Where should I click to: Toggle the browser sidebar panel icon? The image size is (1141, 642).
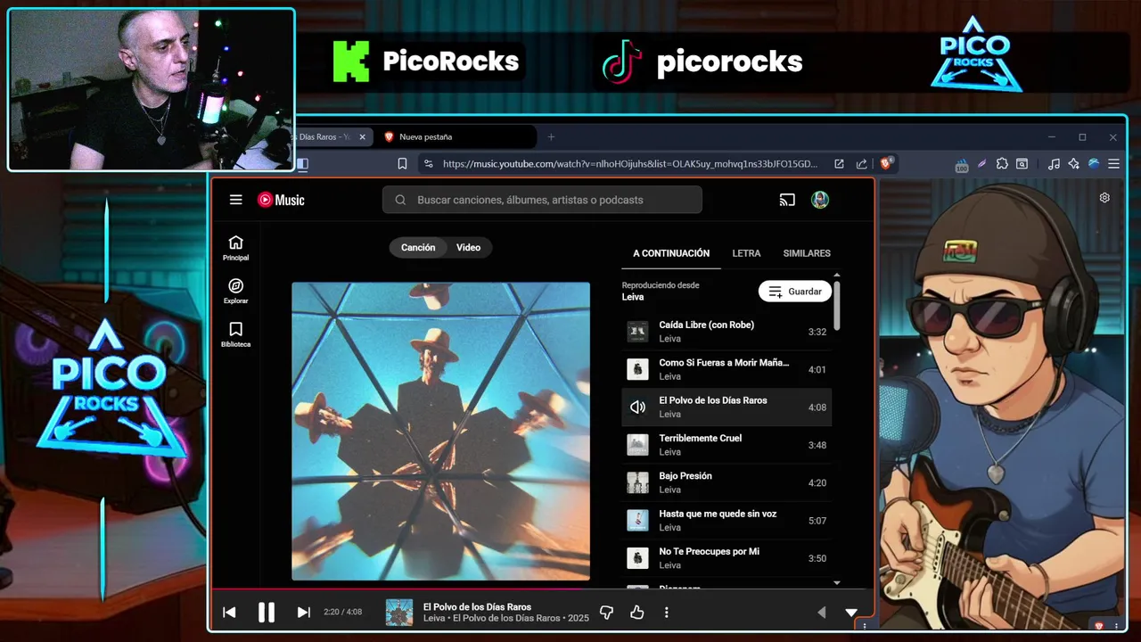point(302,164)
